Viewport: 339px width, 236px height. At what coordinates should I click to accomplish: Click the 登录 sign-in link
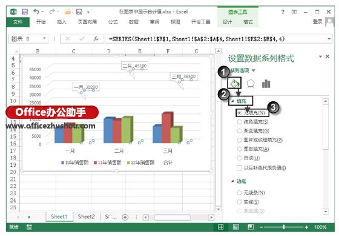coord(317,21)
